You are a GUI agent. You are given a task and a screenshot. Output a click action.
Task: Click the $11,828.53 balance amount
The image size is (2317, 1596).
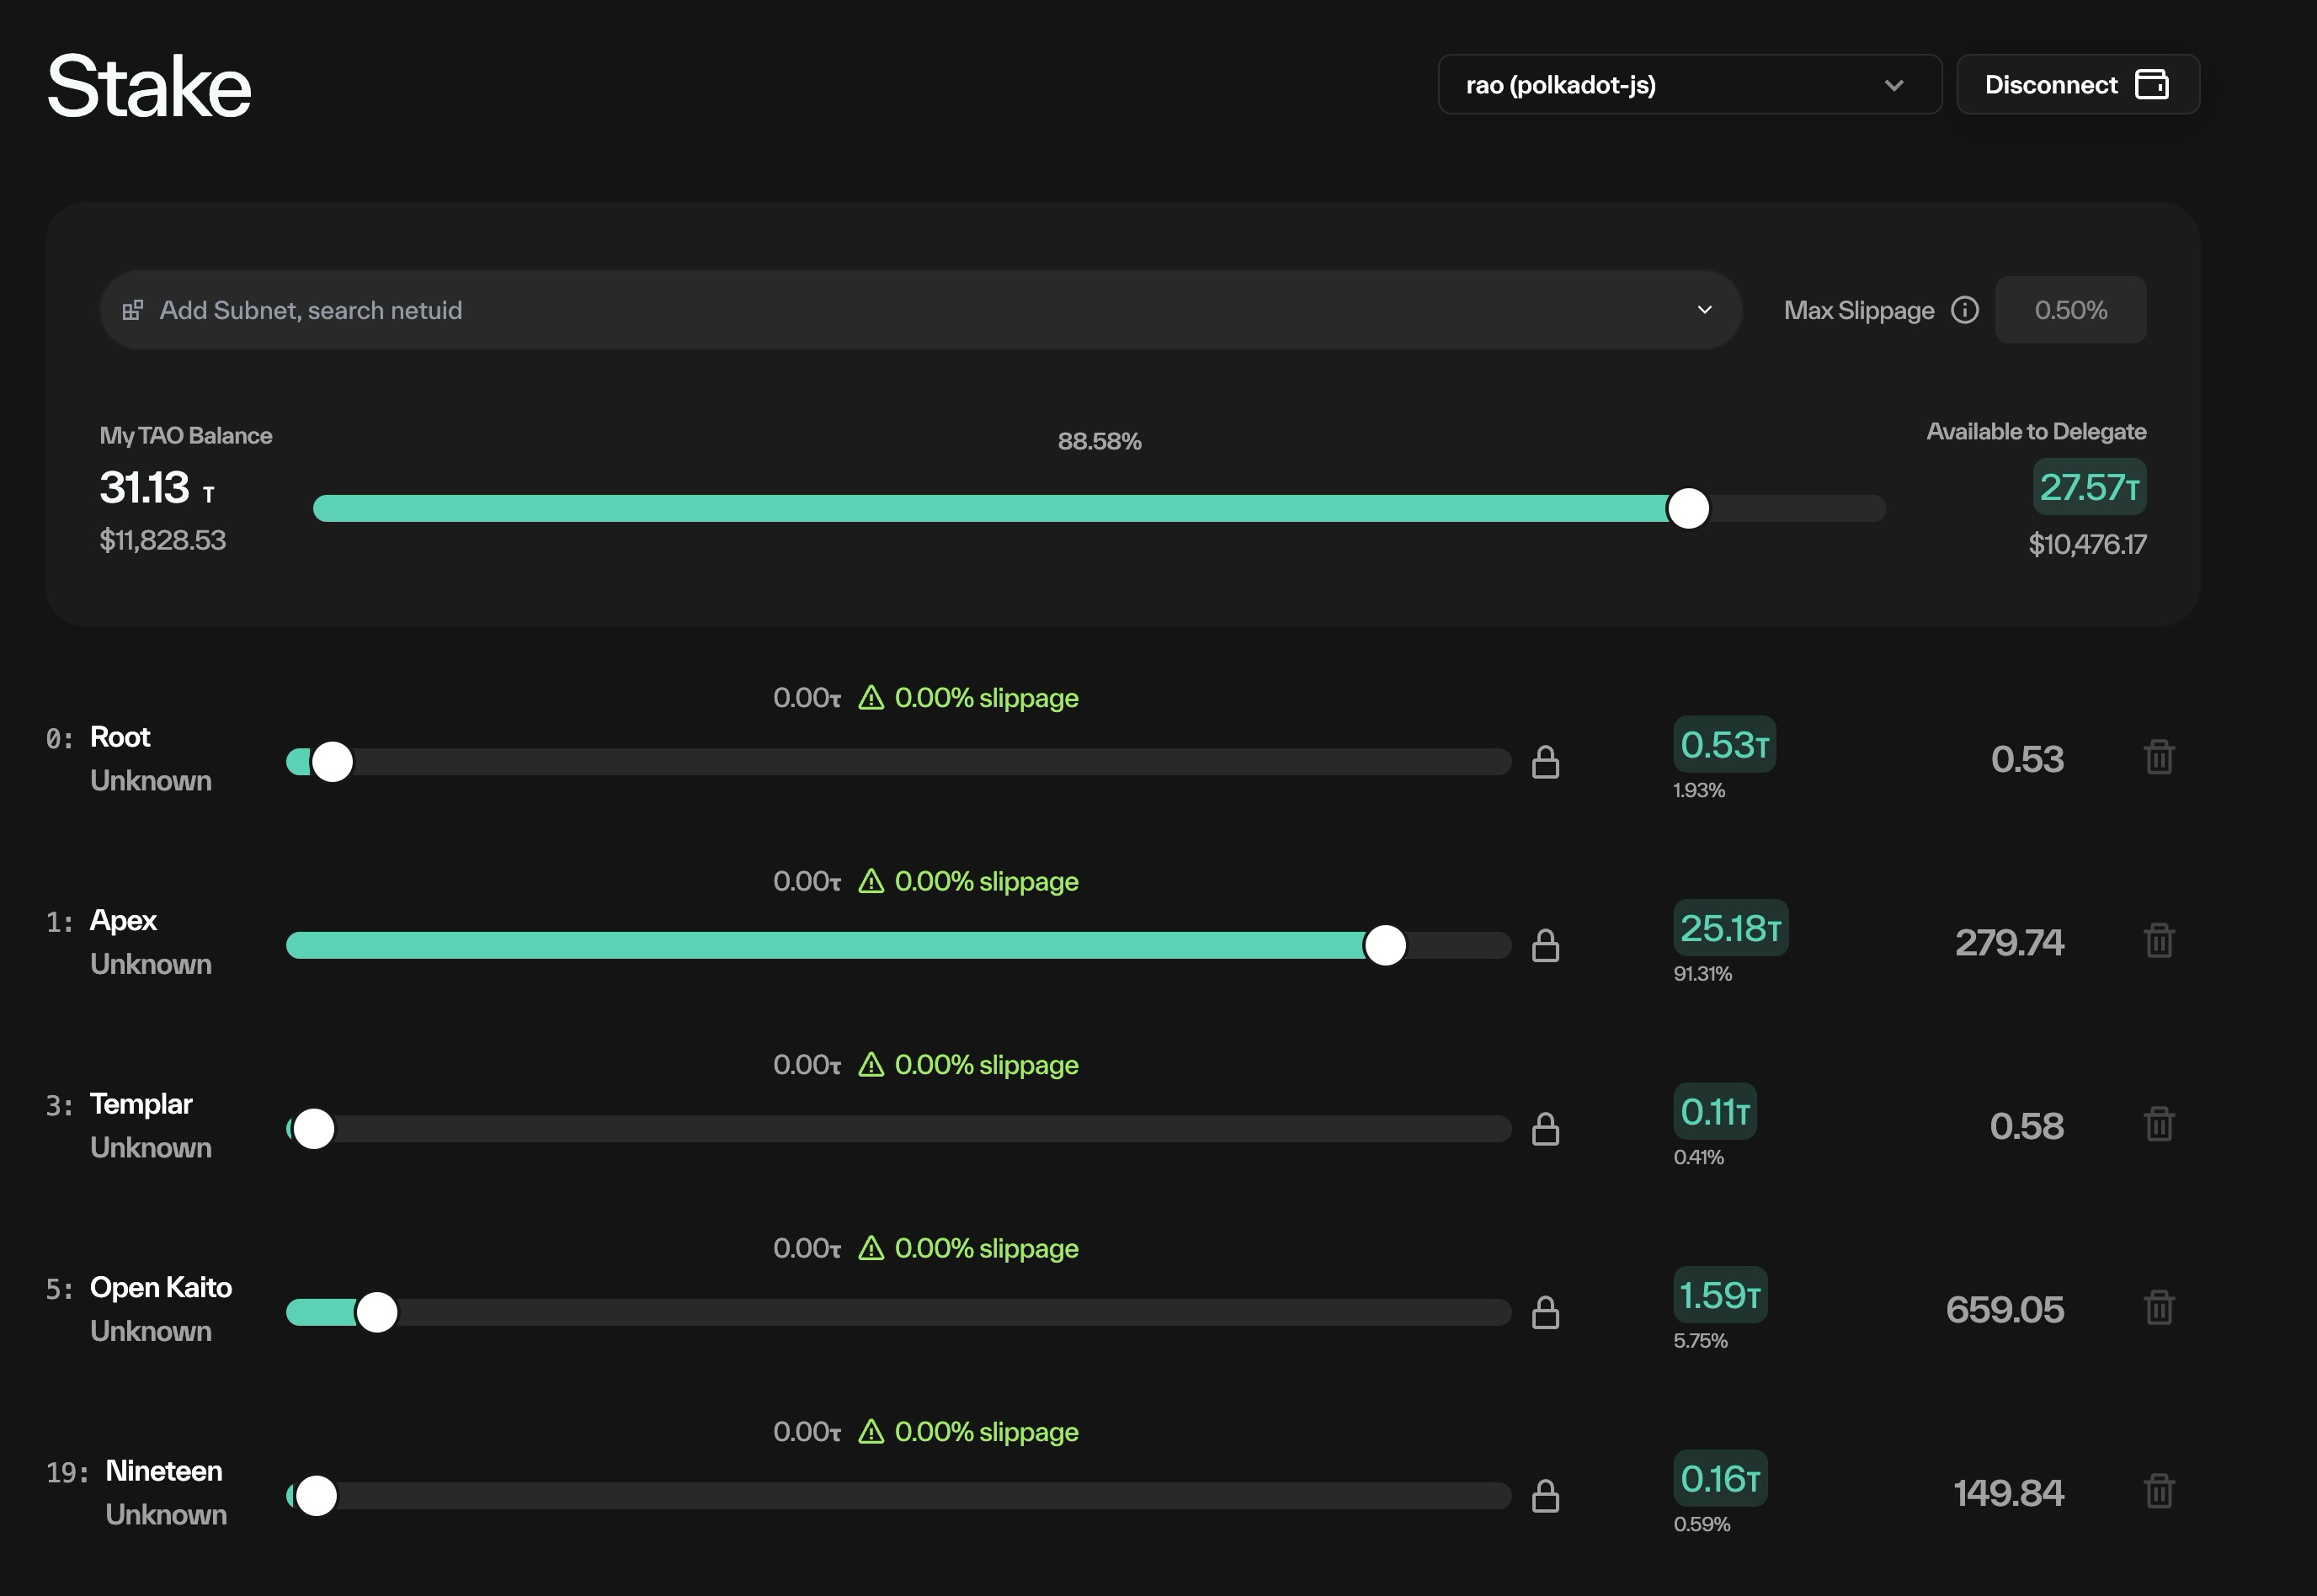pos(163,540)
